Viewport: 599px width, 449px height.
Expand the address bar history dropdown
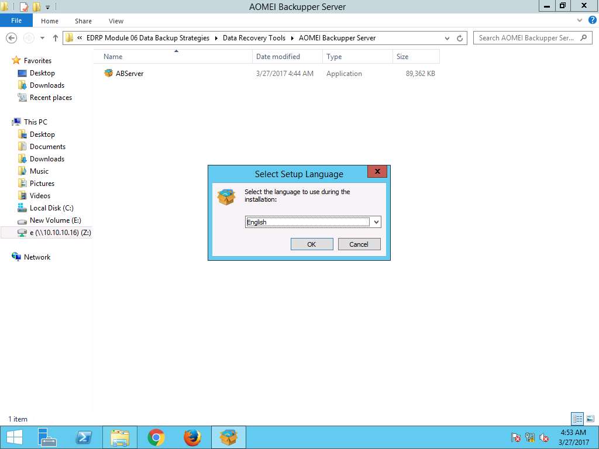447,38
